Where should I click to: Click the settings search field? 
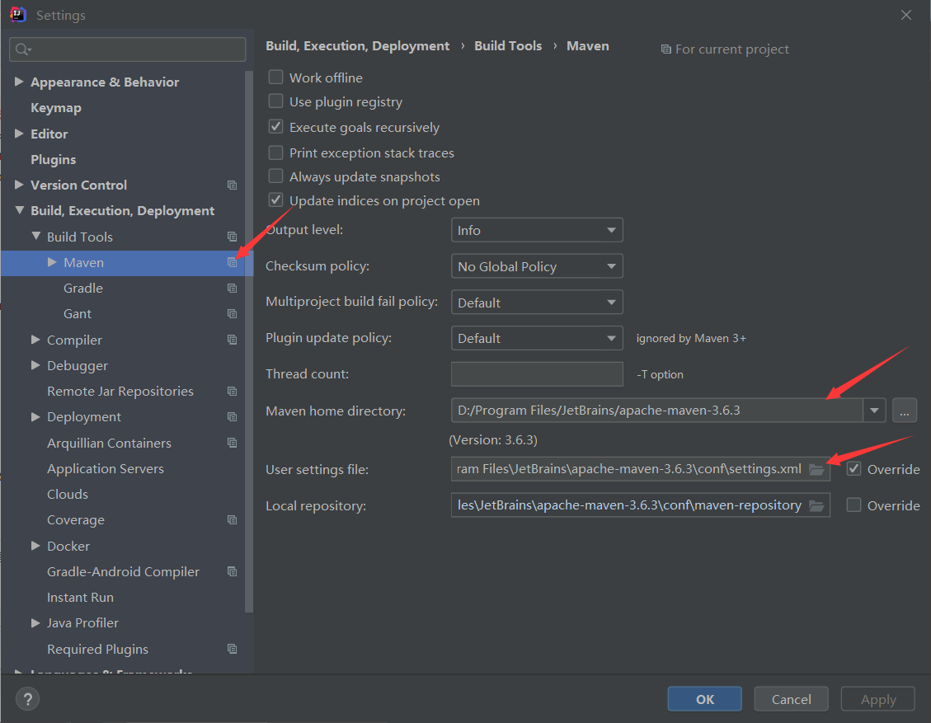[128, 49]
